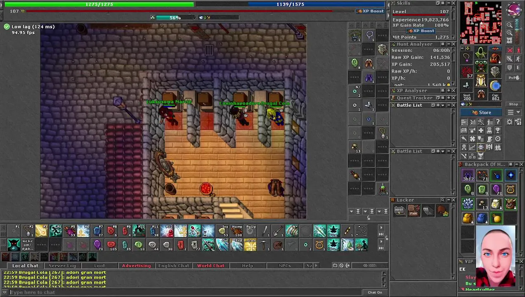
Task: Center the minimap view
Action: [510, 40]
